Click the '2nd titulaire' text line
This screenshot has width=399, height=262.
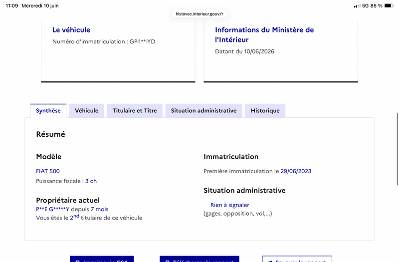89,218
